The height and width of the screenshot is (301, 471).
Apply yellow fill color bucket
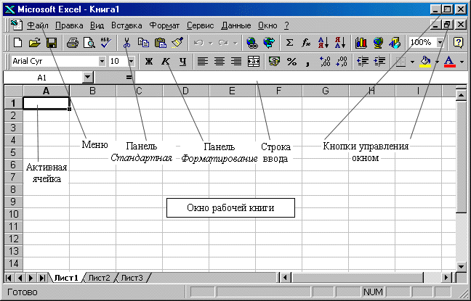tap(426, 62)
